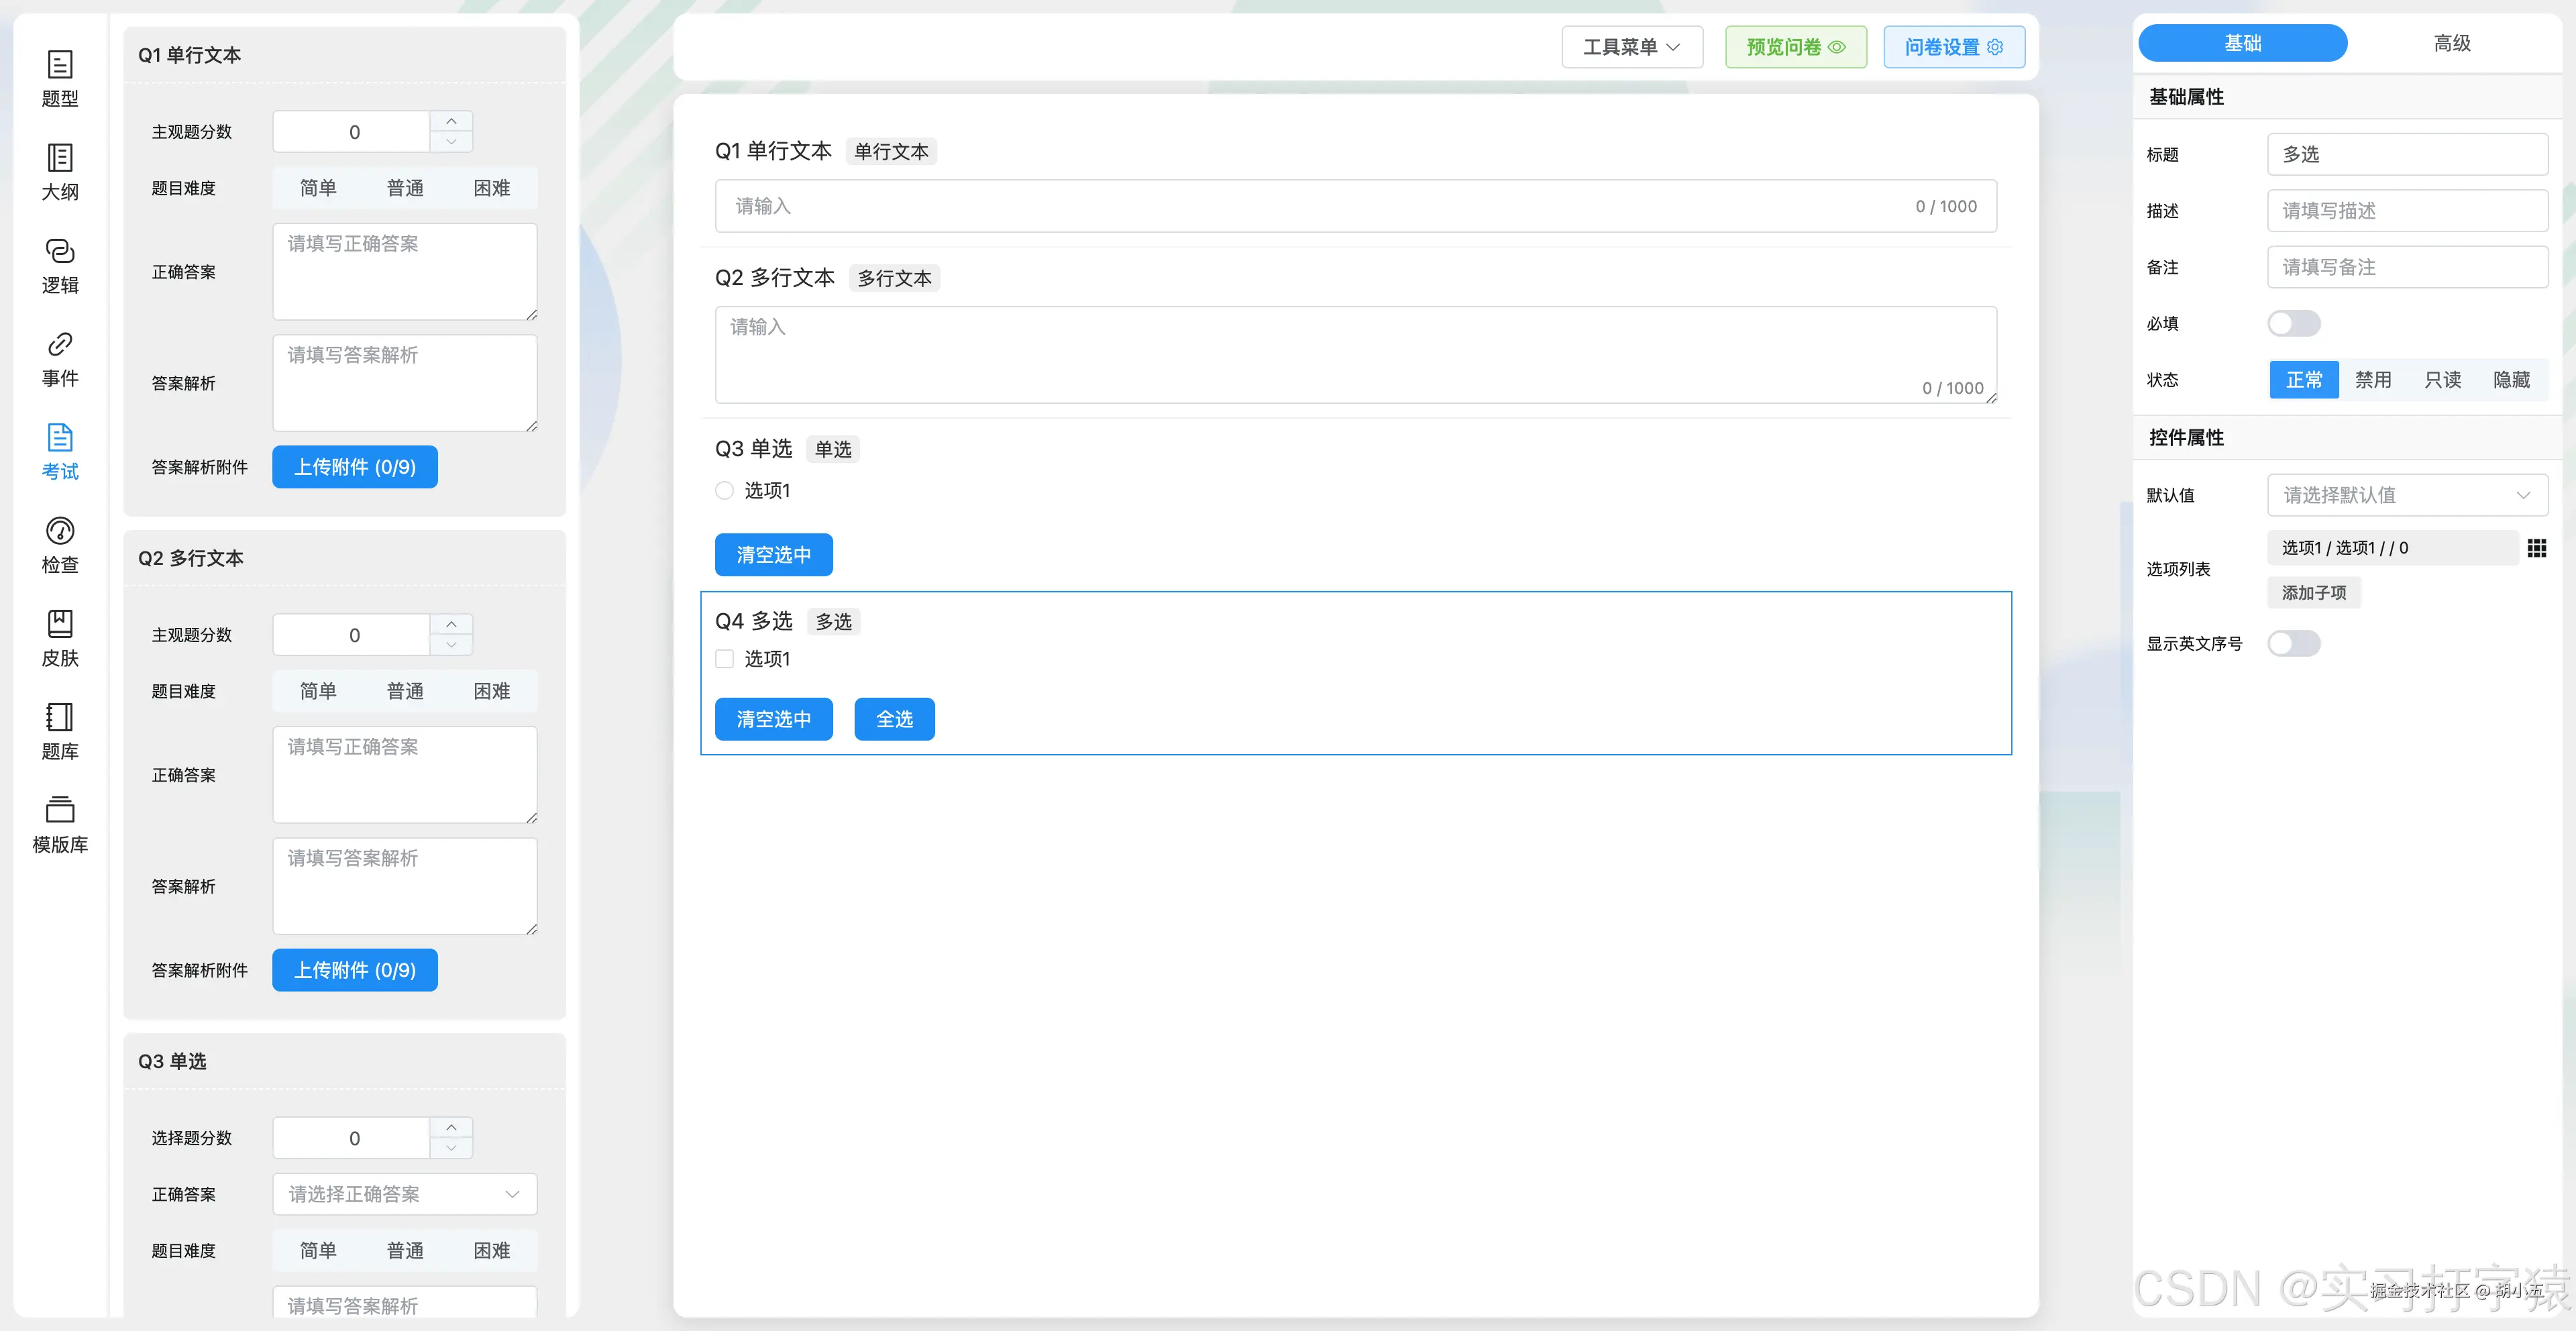Switch to the 基础 tab

2243,43
